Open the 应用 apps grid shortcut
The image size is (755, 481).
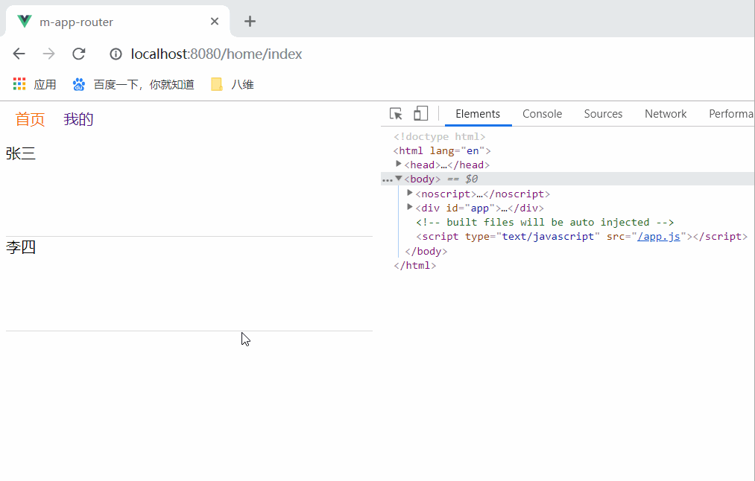pyautogui.click(x=35, y=84)
